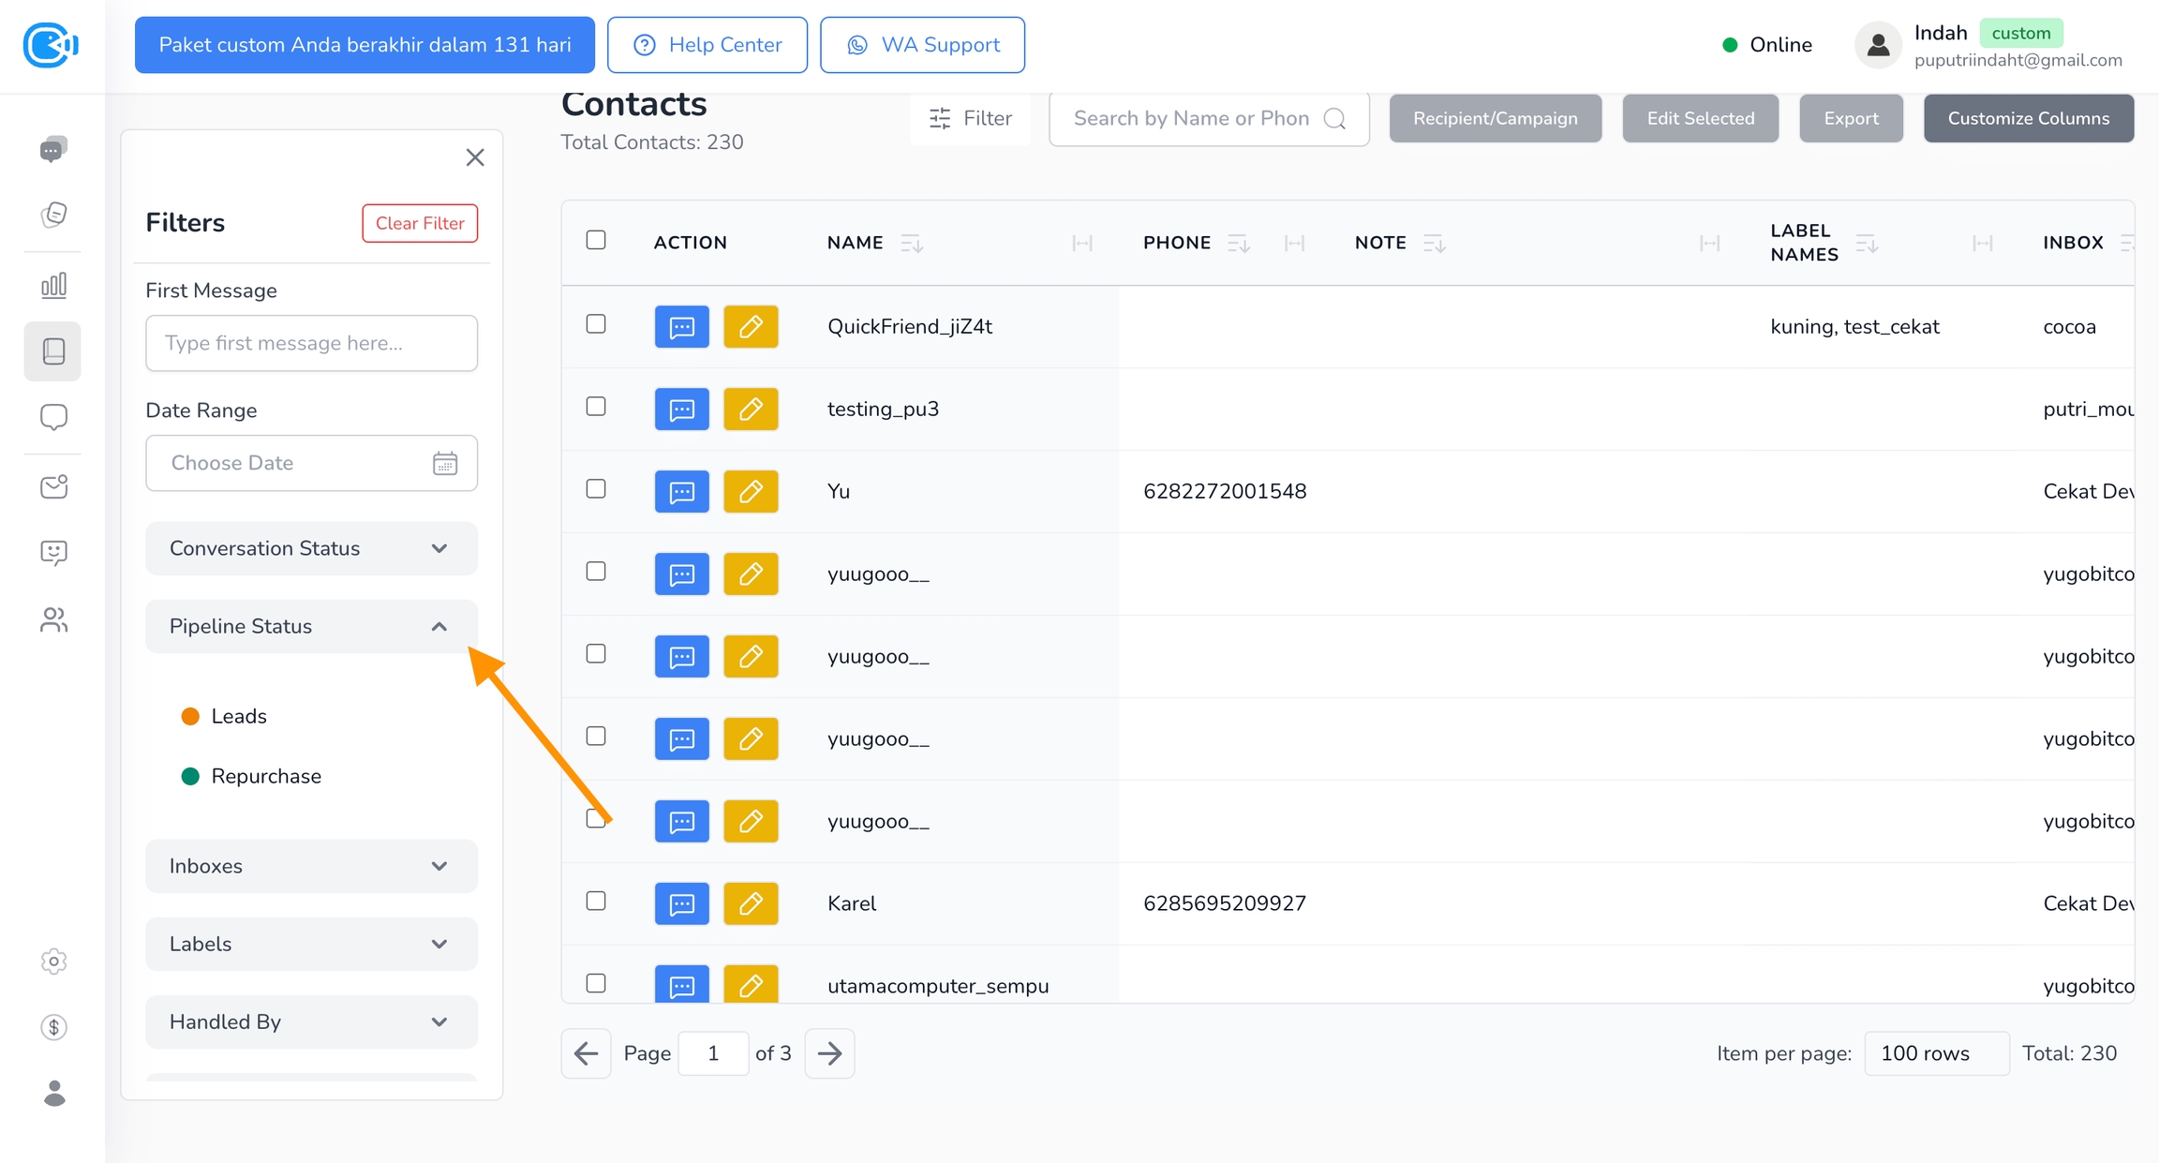Open the analytics bar chart sidebar icon

tap(53, 285)
